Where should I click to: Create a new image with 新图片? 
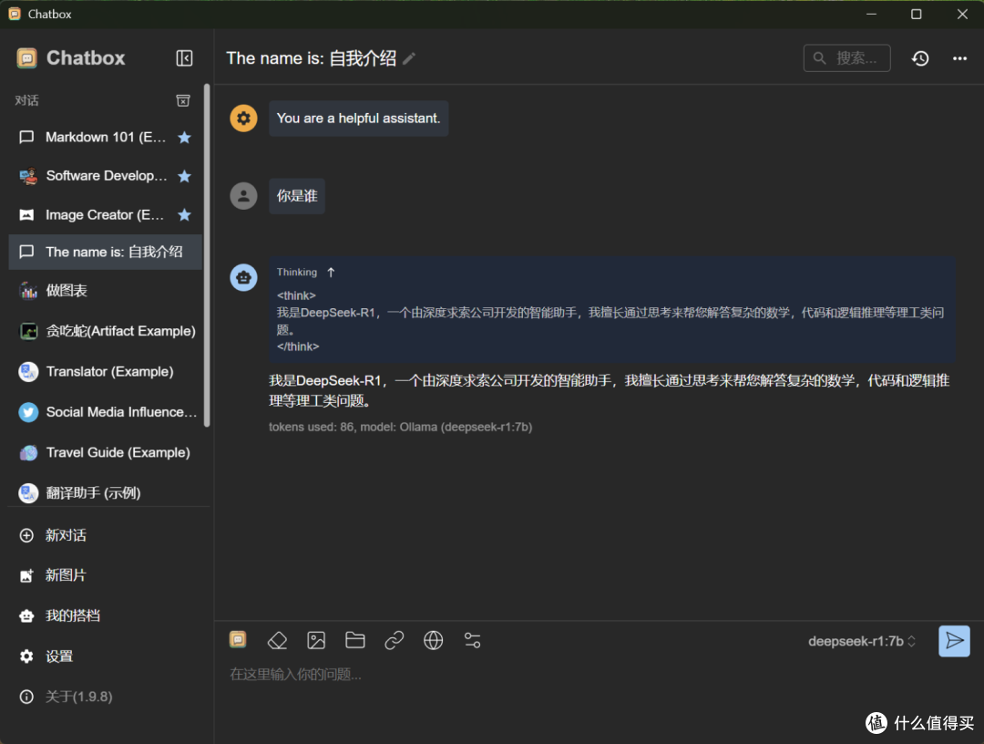[x=105, y=575]
